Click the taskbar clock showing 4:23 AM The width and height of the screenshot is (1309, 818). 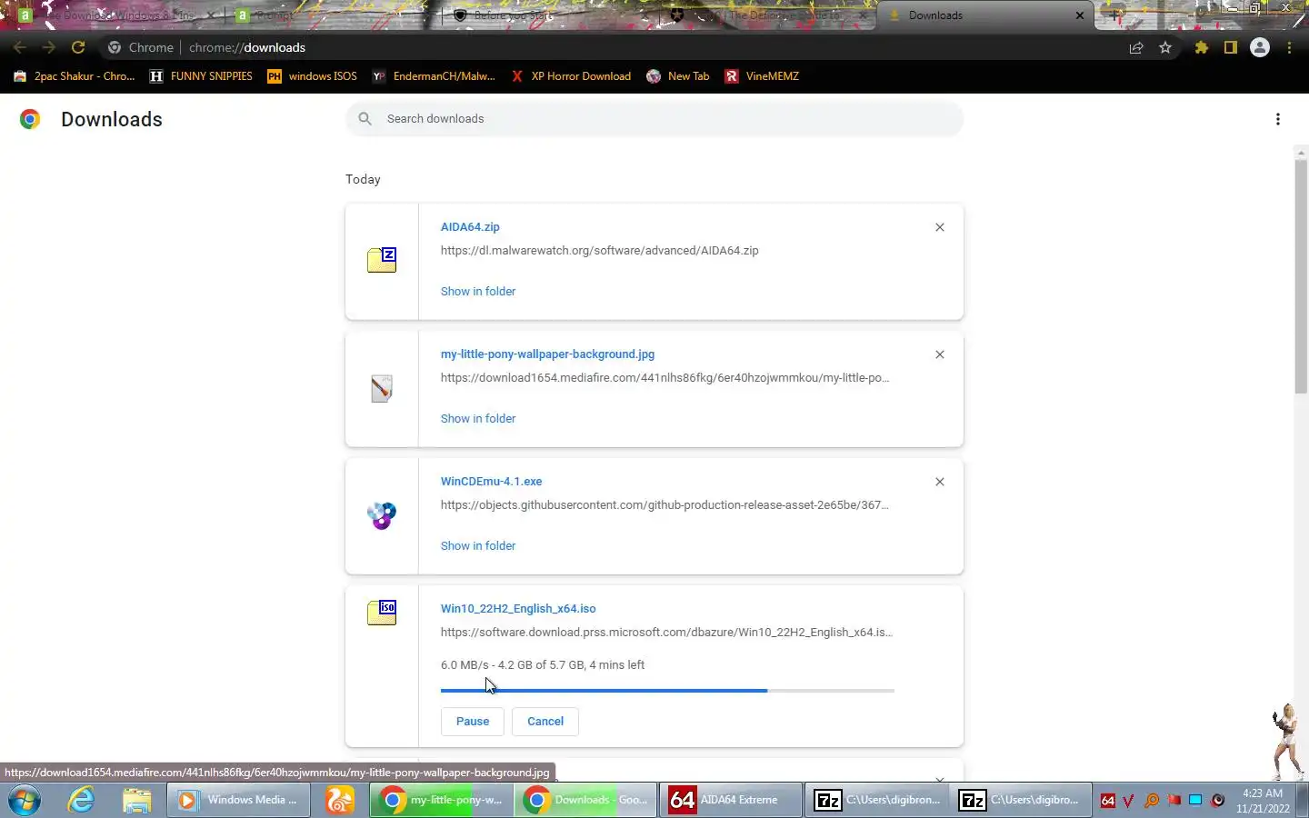tap(1263, 801)
